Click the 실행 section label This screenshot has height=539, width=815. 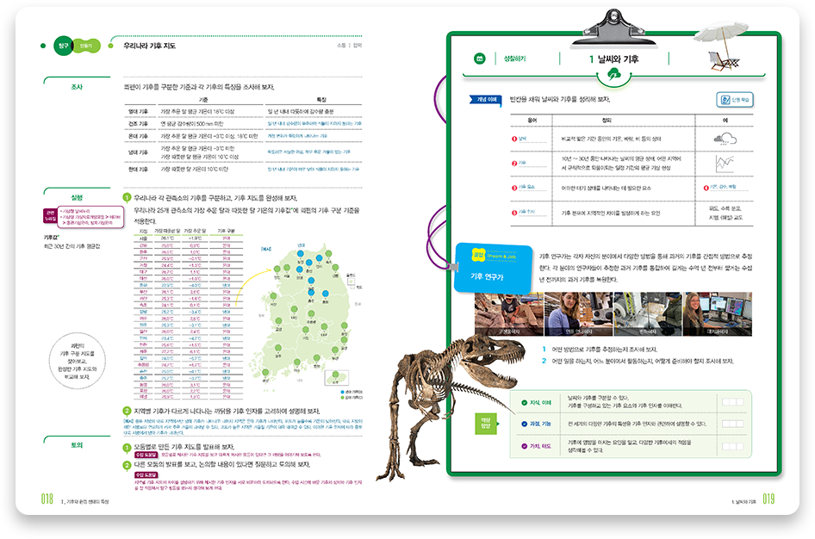(x=77, y=197)
